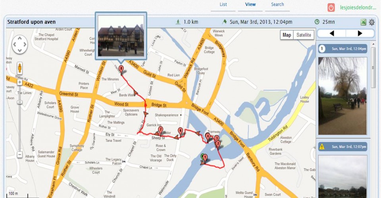Click the Excel export icon
This screenshot has height=198, width=381.
363,22
